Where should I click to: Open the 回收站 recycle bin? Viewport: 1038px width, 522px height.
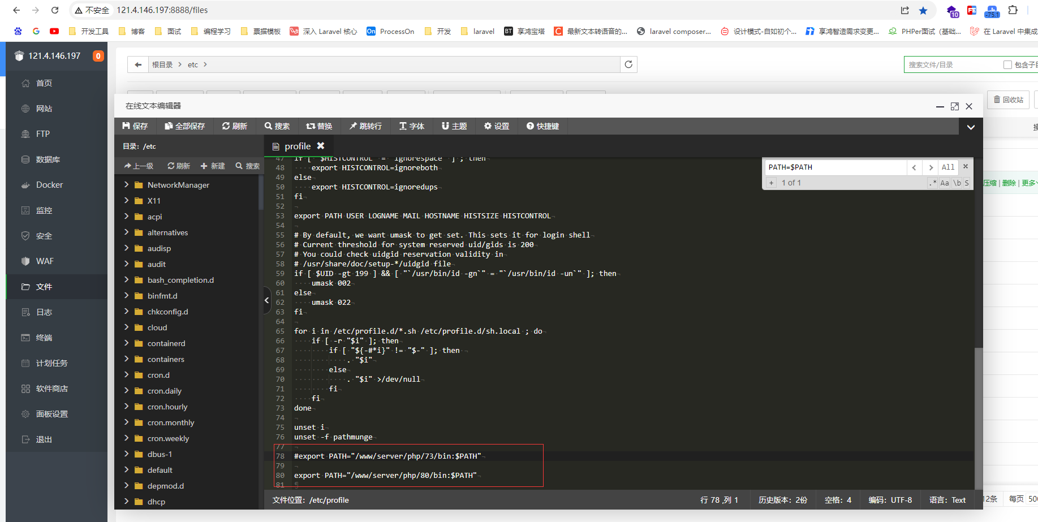click(1008, 100)
